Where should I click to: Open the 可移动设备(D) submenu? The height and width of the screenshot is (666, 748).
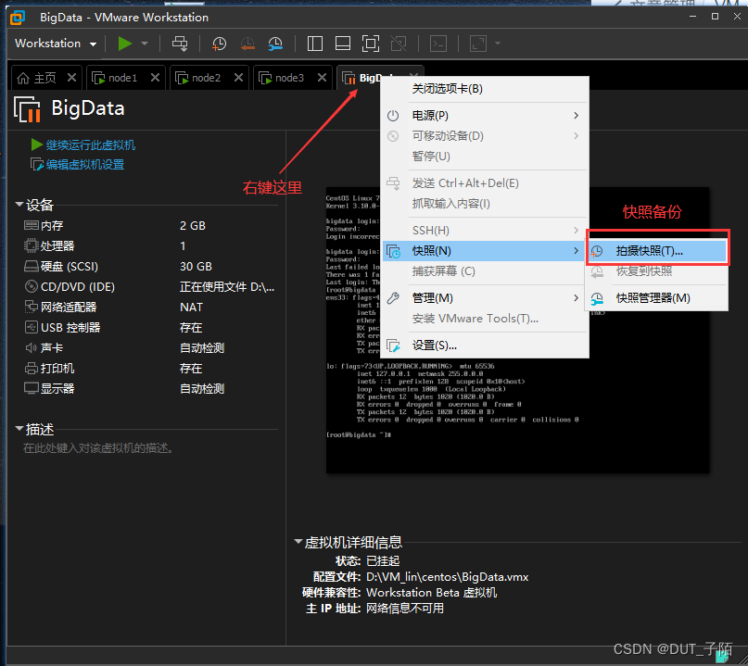[x=485, y=136]
